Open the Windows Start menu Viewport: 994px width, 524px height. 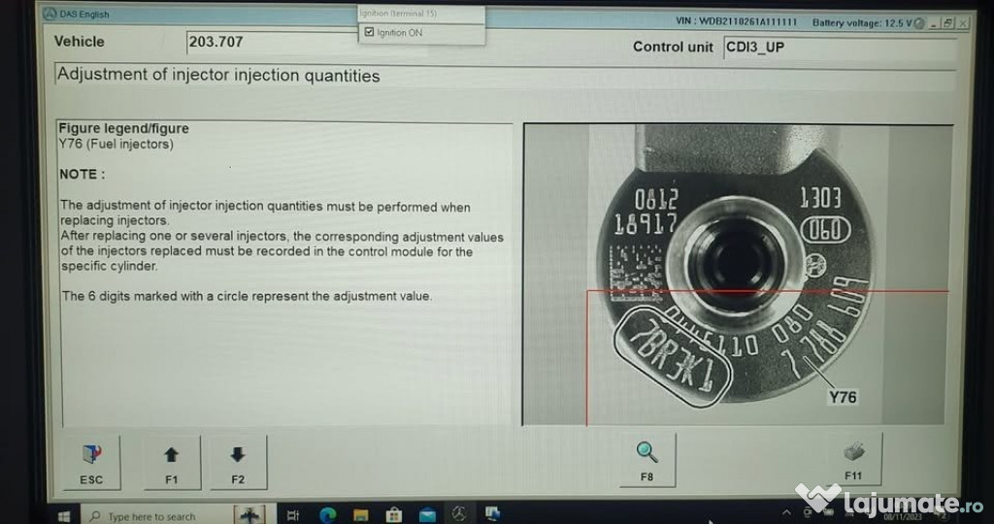[65, 515]
